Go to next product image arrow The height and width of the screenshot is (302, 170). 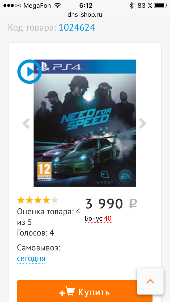point(143,123)
